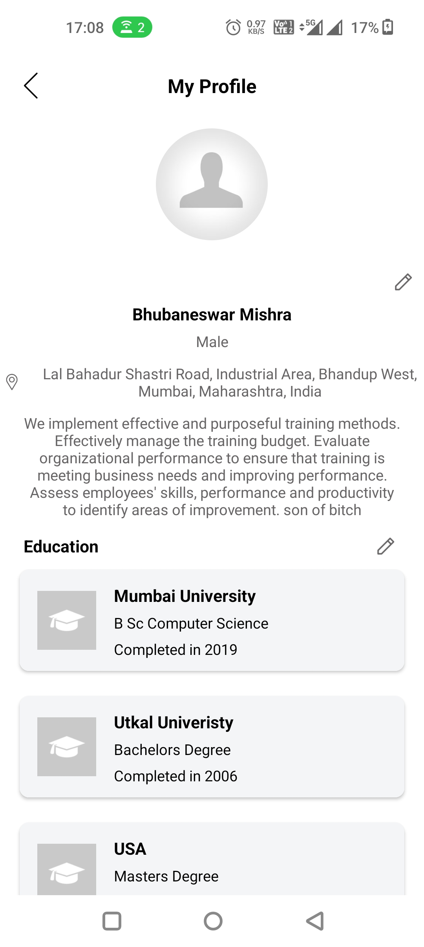Tap the Android home circle button
This screenshot has height=947, width=424.
213,921
